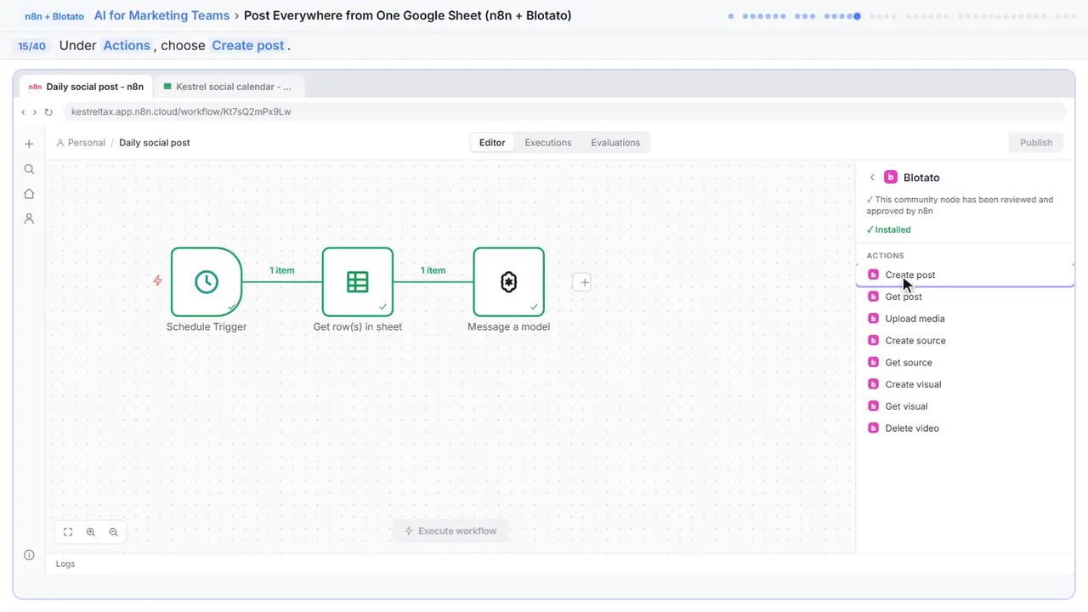
Task: Click the Publish button
Action: pos(1036,143)
